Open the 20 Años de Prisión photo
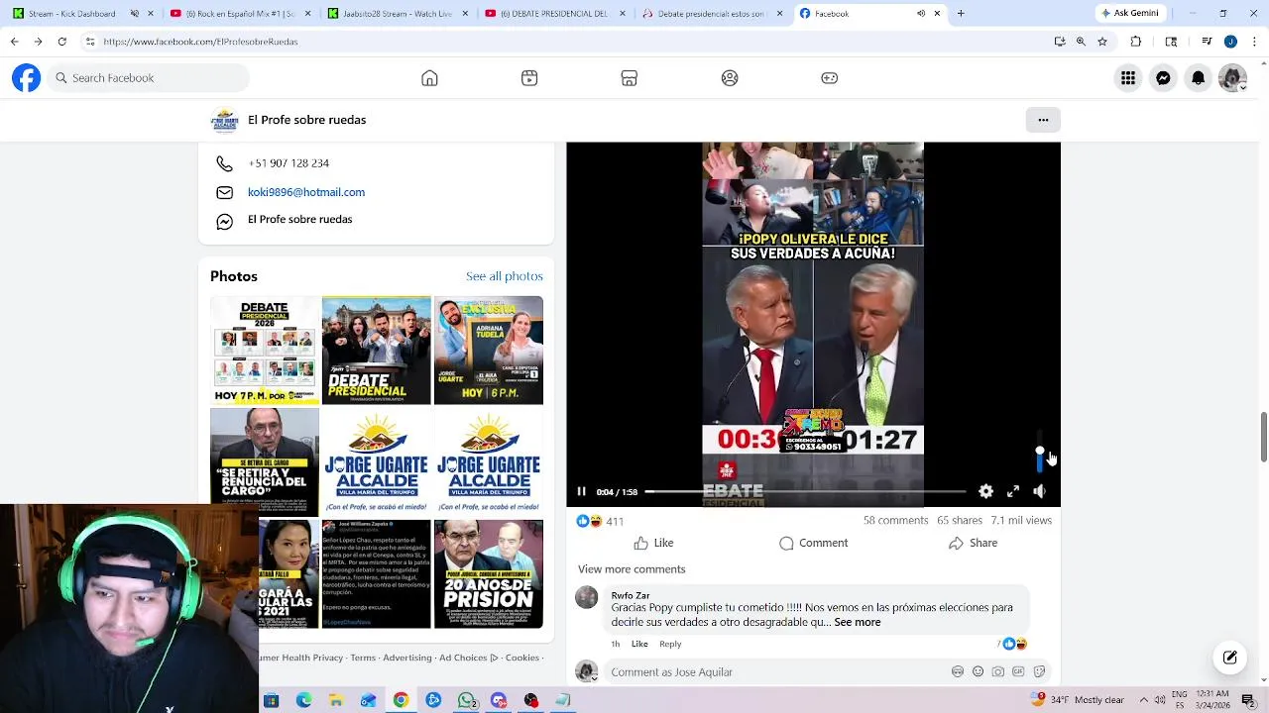 489,573
